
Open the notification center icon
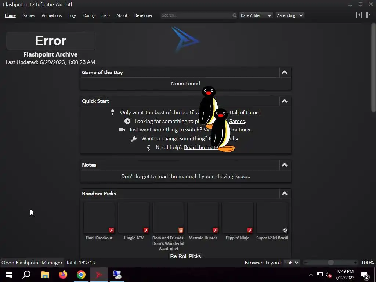[x=365, y=275]
